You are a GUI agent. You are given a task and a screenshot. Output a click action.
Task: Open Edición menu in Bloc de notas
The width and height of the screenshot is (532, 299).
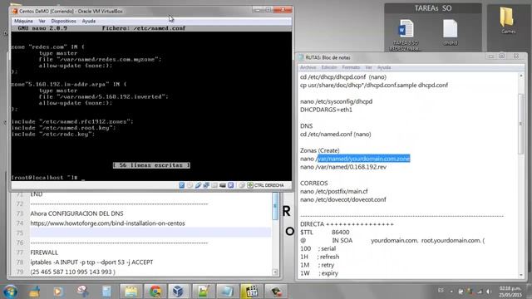pyautogui.click(x=329, y=67)
